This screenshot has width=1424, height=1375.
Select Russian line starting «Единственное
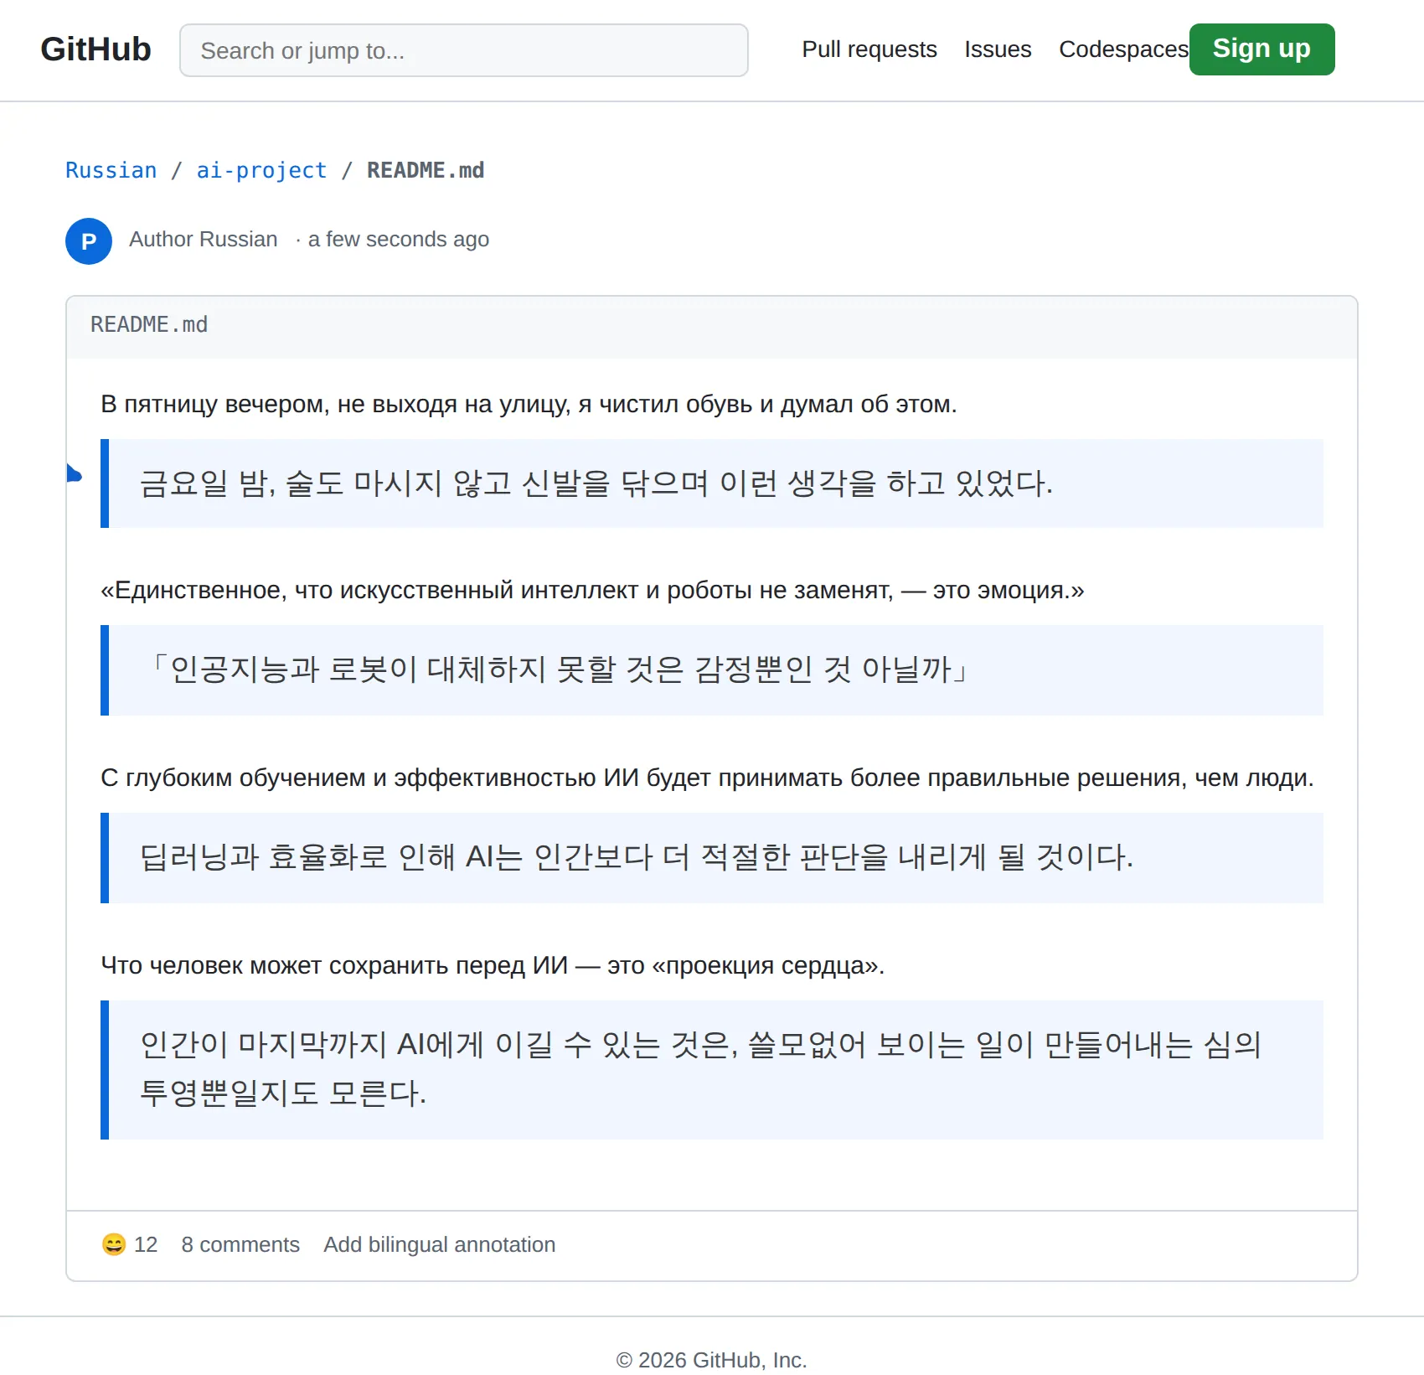(592, 590)
